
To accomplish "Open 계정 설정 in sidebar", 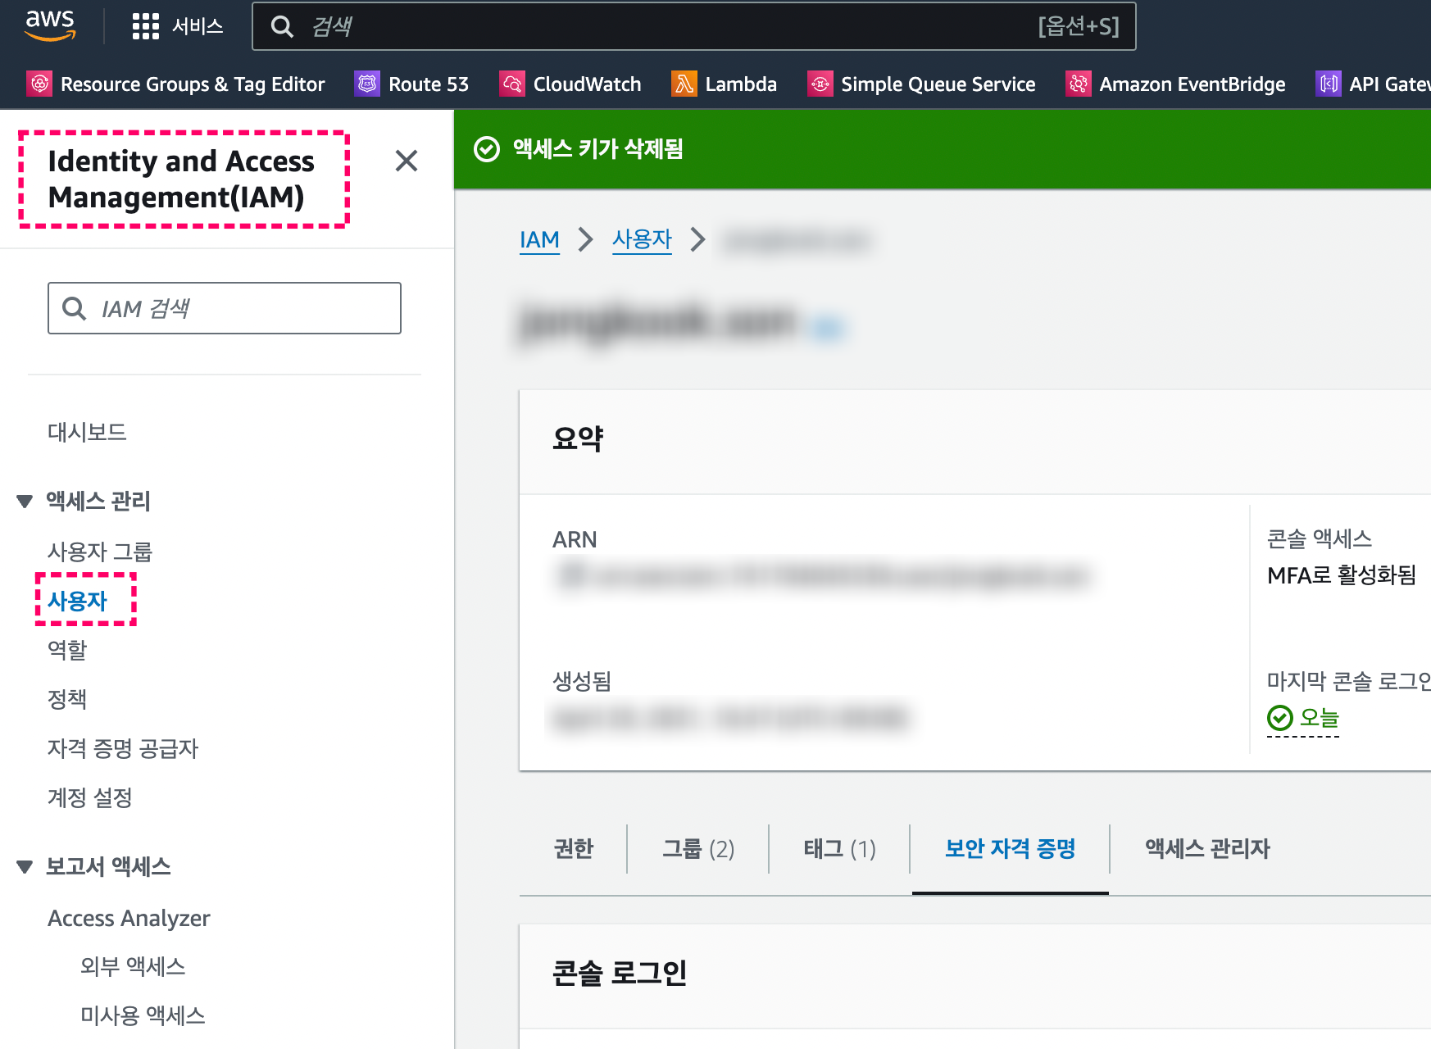I will (x=90, y=797).
